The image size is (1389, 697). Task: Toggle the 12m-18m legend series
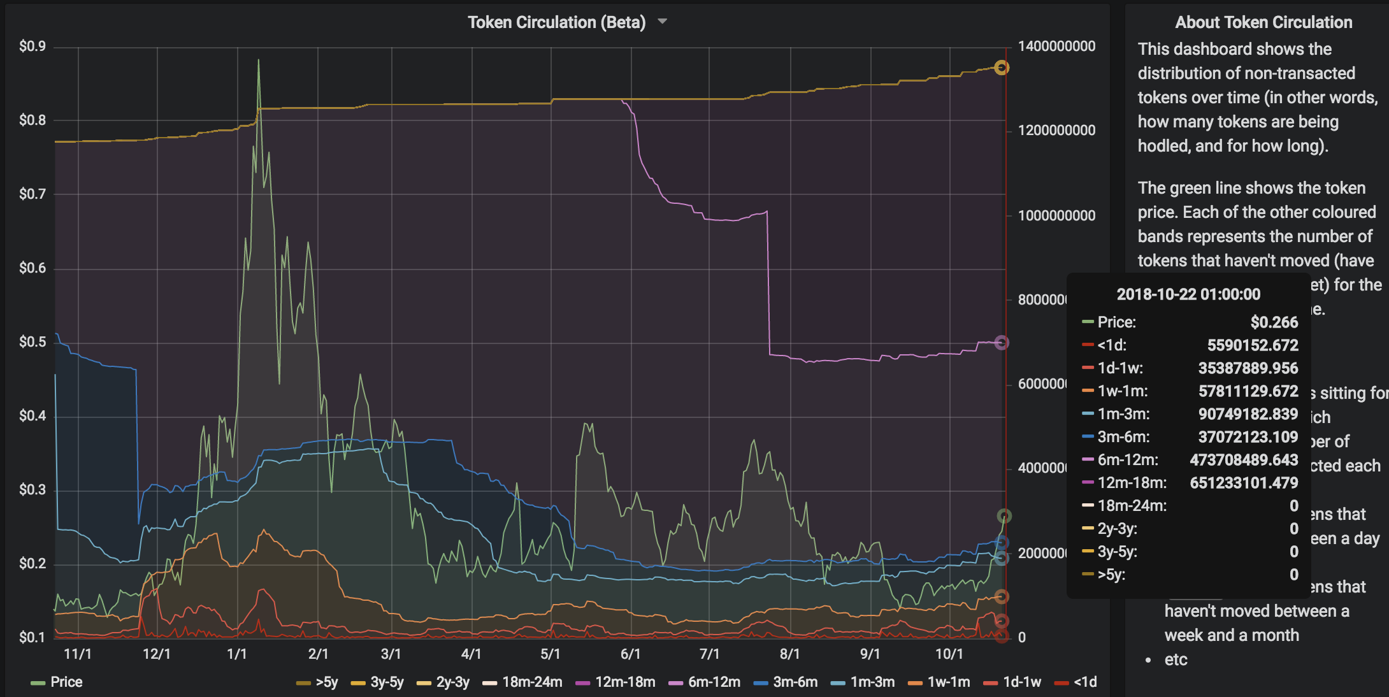click(625, 682)
